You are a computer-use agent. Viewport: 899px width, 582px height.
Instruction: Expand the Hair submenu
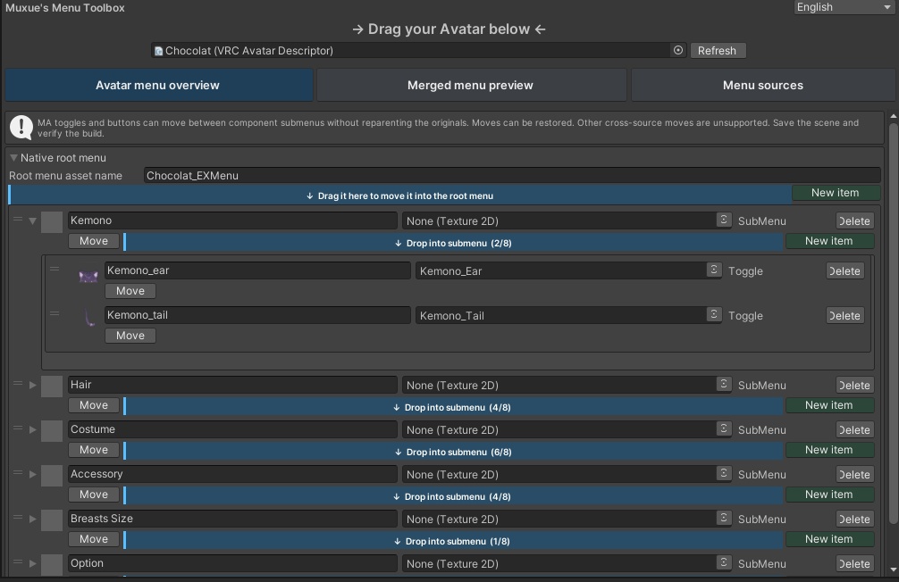coord(33,385)
